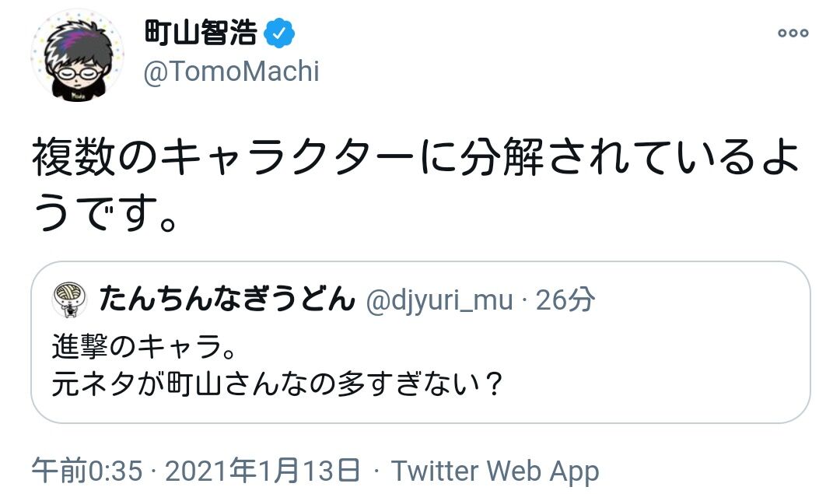This screenshot has width=840, height=494.
Task: Open the three-dot more options menu
Action: (x=793, y=33)
